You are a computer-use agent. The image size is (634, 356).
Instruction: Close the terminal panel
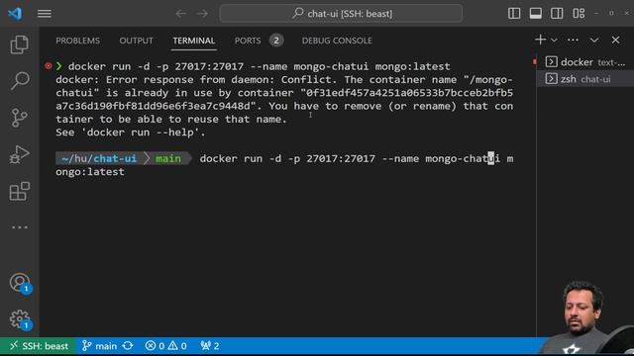[615, 40]
